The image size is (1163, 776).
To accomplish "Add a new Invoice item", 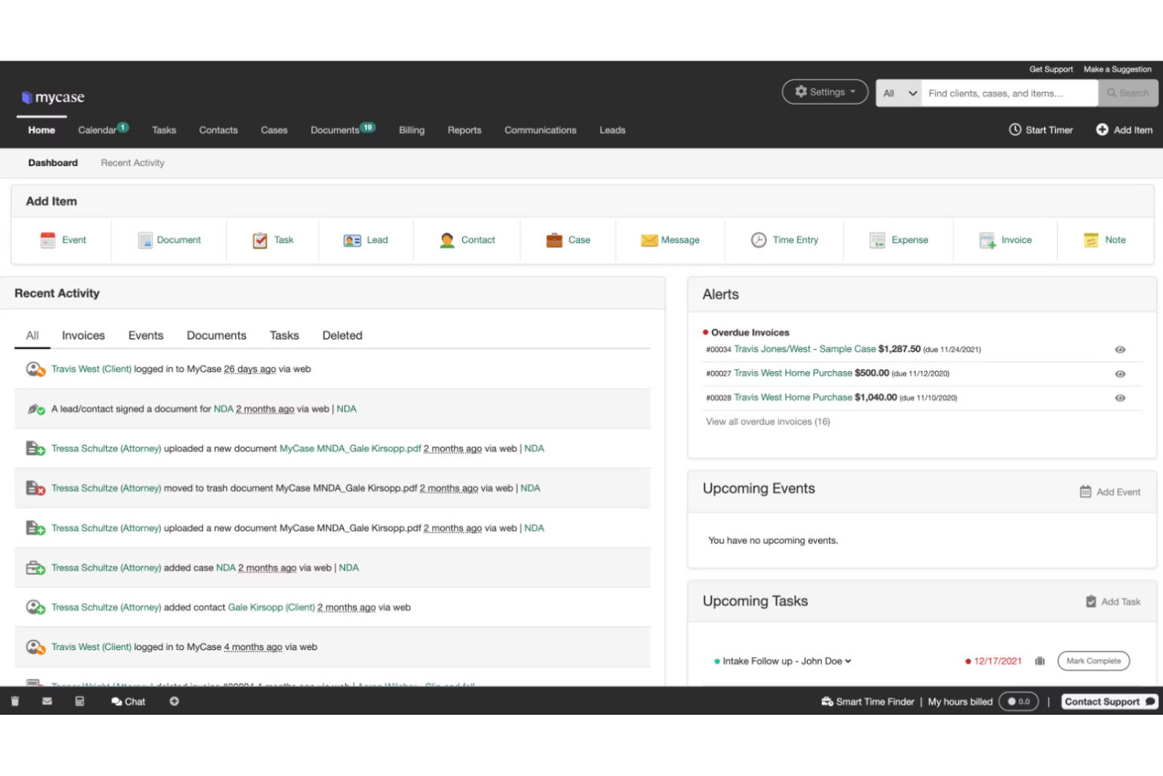I will click(x=1005, y=241).
